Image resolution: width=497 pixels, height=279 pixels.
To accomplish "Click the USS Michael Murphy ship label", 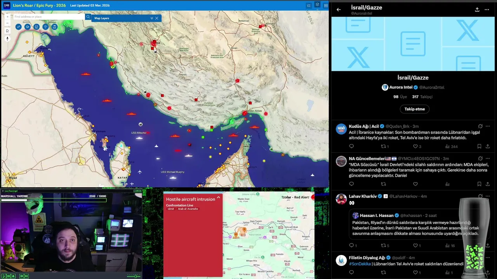I will click(x=172, y=172).
